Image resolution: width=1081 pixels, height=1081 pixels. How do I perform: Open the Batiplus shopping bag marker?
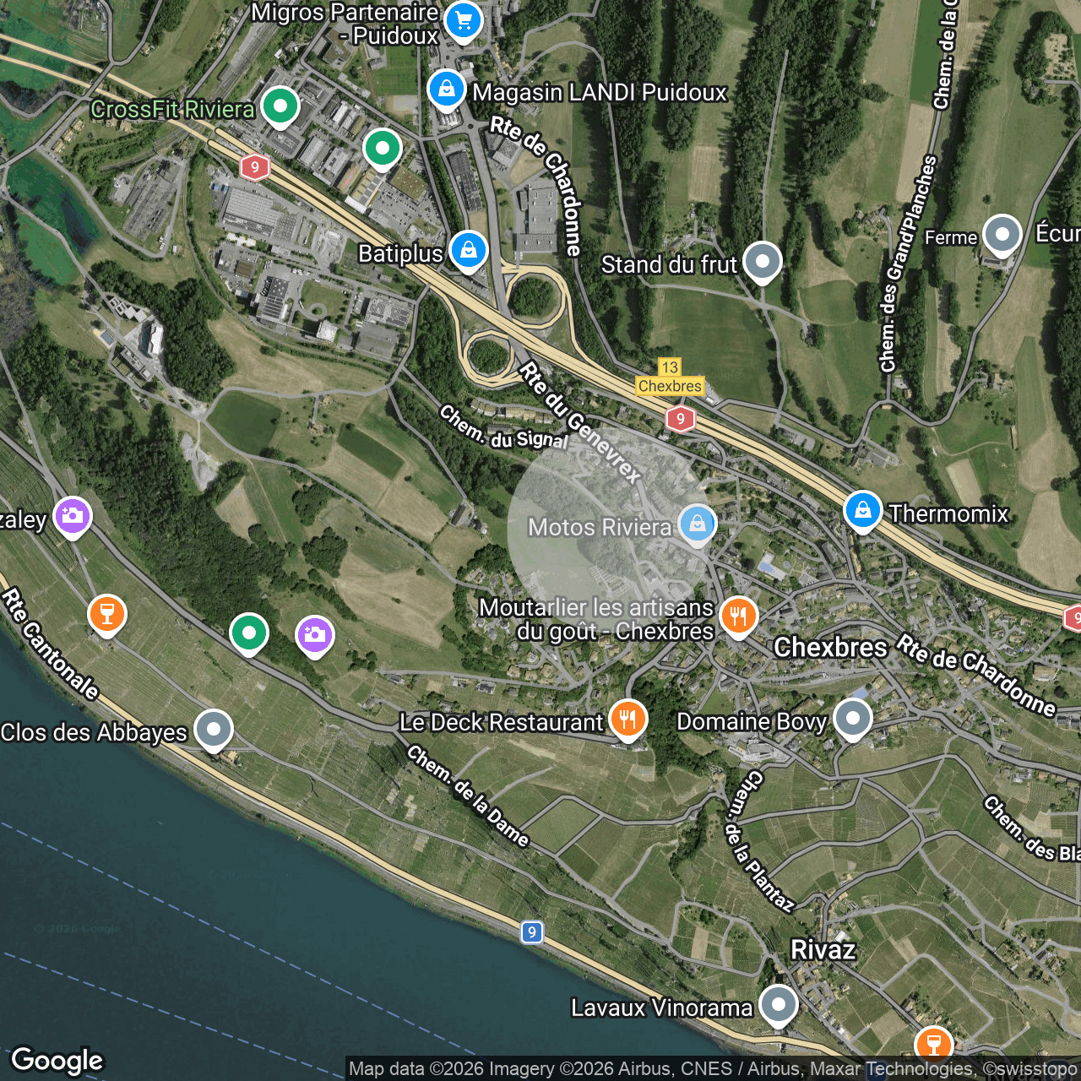[468, 250]
